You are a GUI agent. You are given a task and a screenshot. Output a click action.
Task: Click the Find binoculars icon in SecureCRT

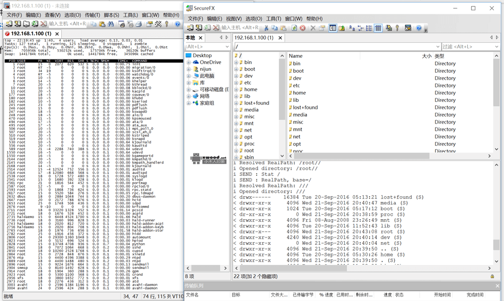pos(111,24)
